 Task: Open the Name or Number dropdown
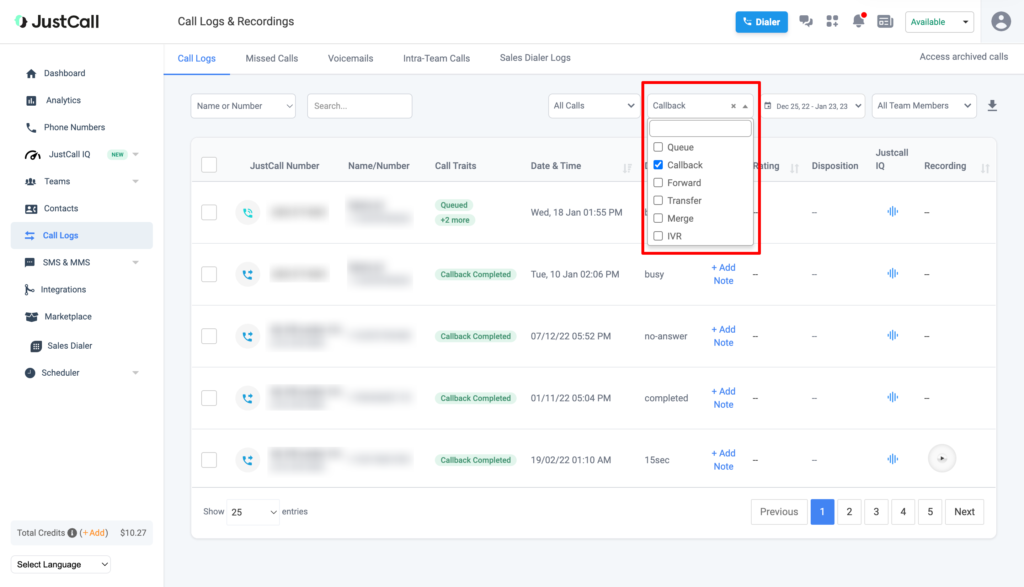(x=243, y=106)
